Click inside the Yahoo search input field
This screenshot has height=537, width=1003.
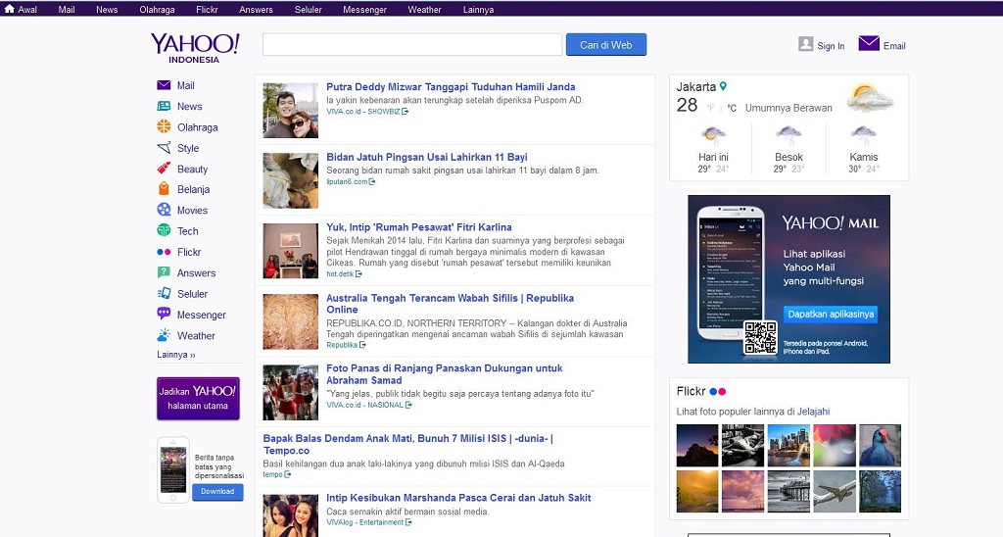412,45
